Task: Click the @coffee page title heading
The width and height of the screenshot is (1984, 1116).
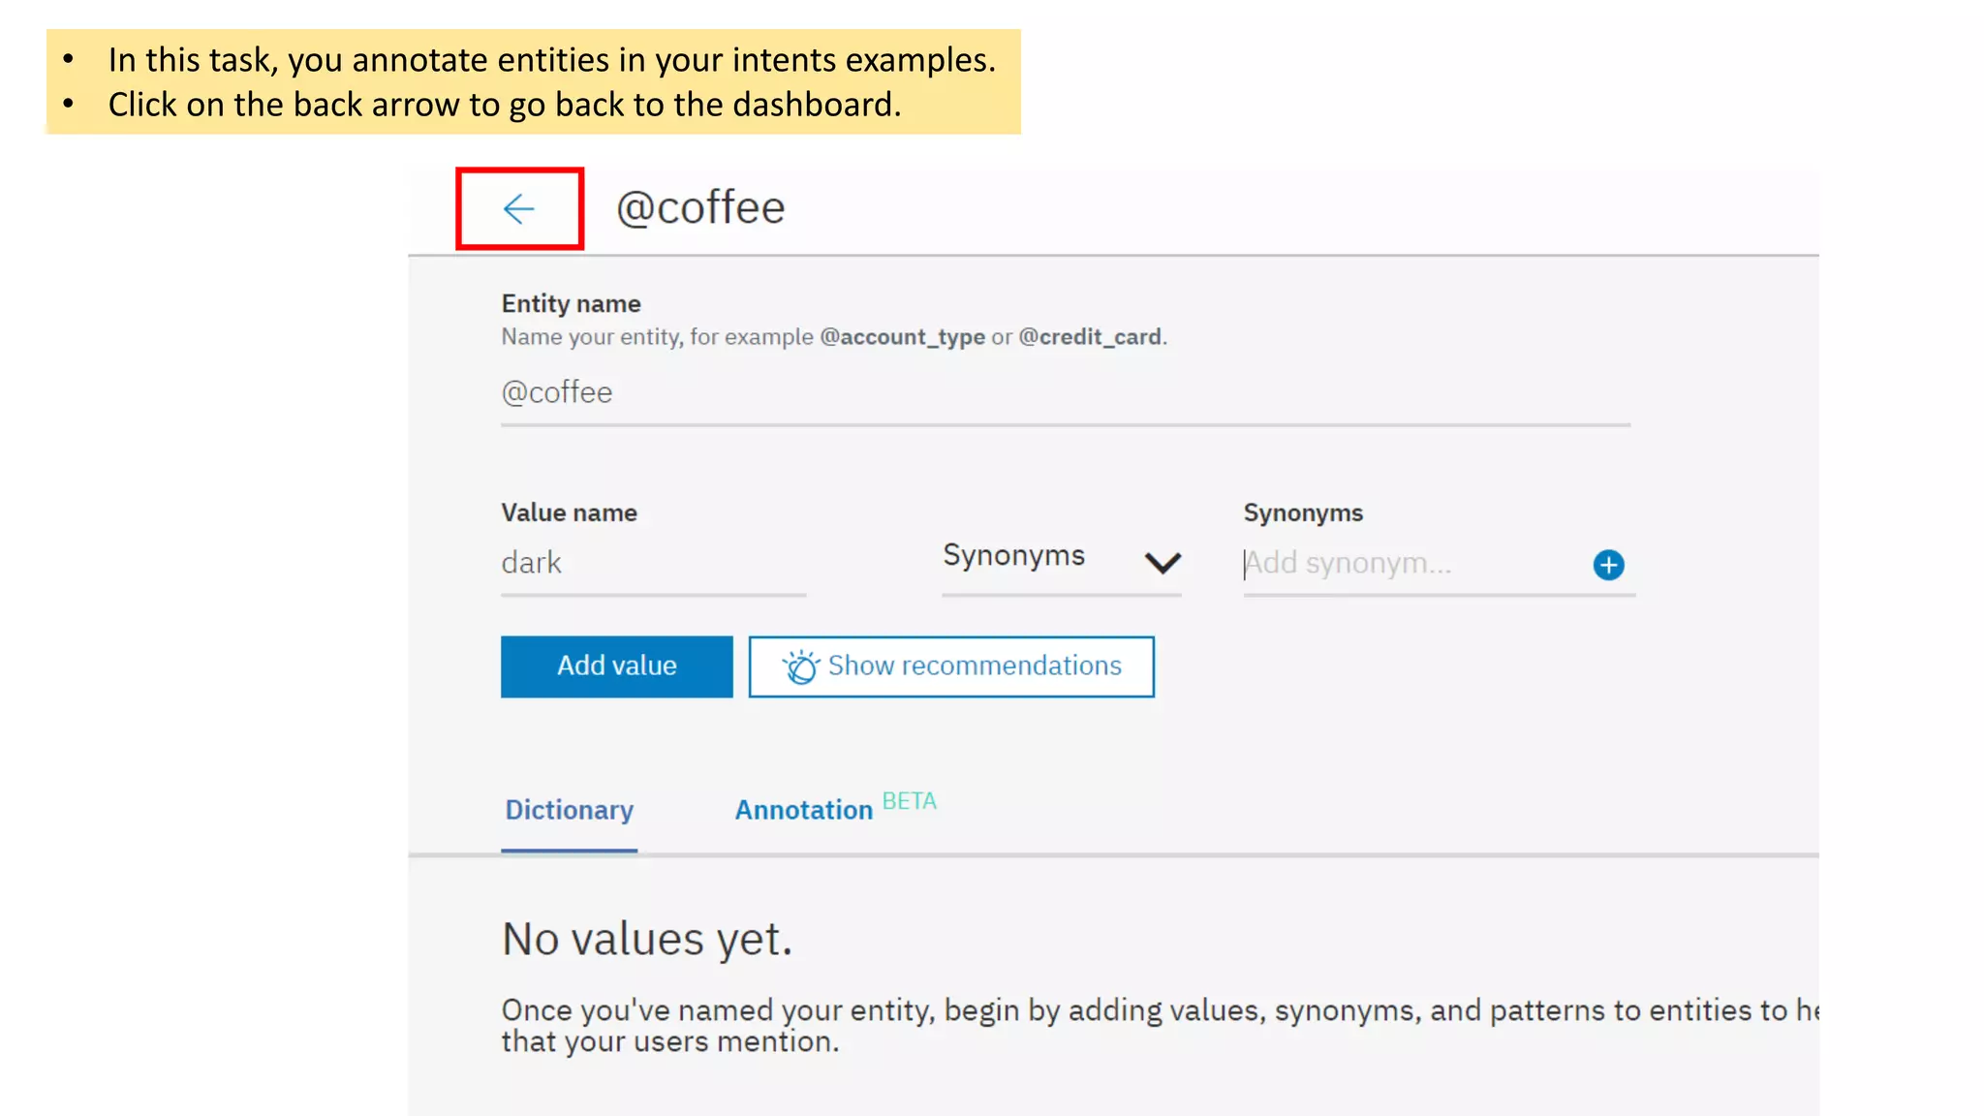Action: (700, 208)
